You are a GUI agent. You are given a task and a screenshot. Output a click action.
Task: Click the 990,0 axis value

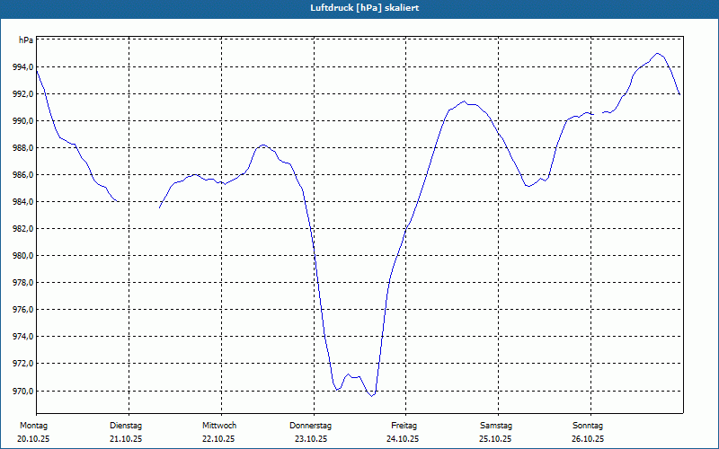(23, 121)
